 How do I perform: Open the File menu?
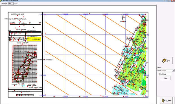[x=10, y=3]
